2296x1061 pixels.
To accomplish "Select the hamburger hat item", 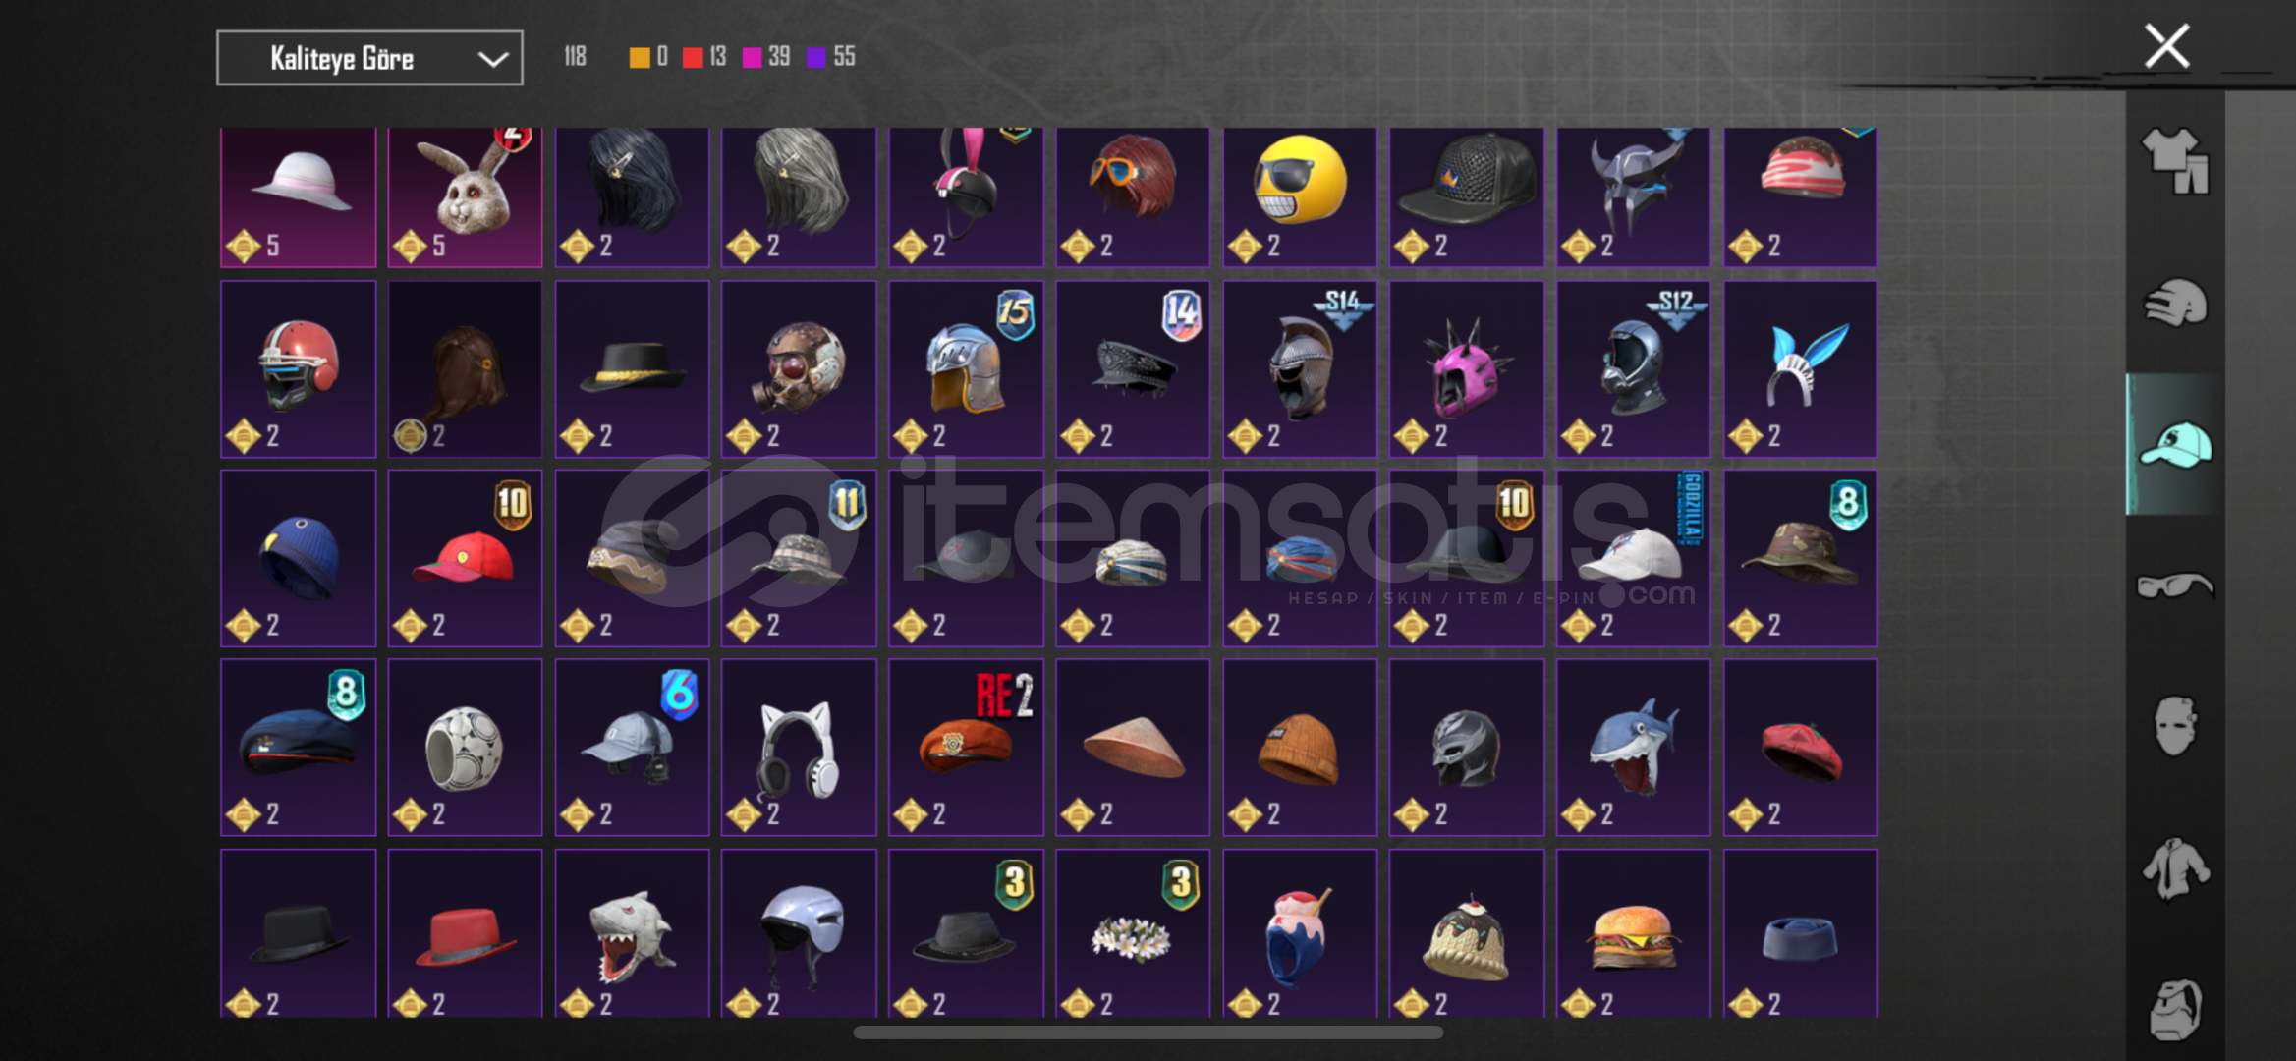I will click(x=1633, y=933).
